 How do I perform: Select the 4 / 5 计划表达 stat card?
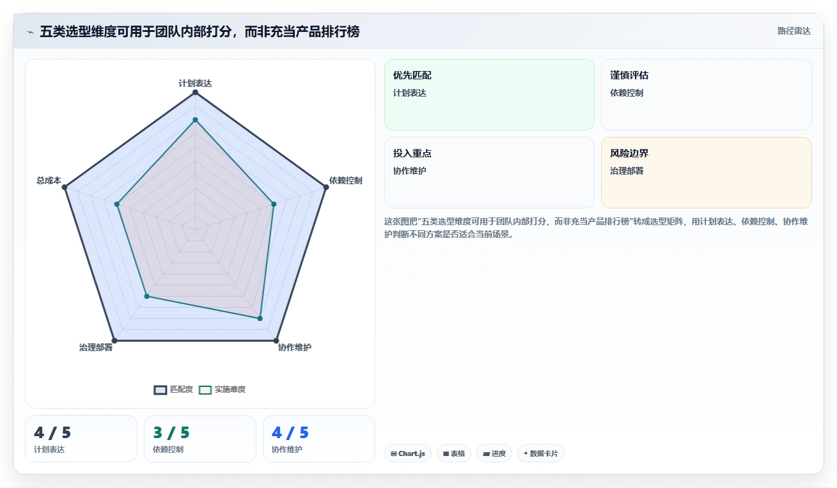pyautogui.click(x=81, y=439)
